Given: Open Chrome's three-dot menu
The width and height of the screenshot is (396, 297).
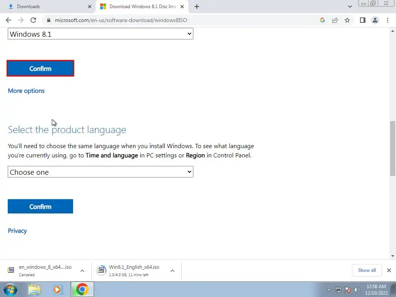Looking at the screenshot, I should pyautogui.click(x=387, y=20).
